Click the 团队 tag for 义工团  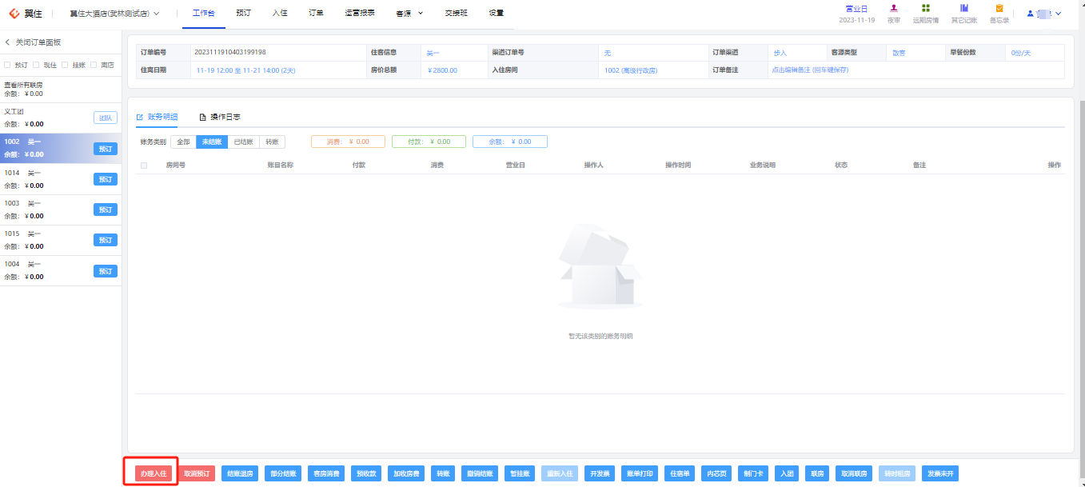106,118
